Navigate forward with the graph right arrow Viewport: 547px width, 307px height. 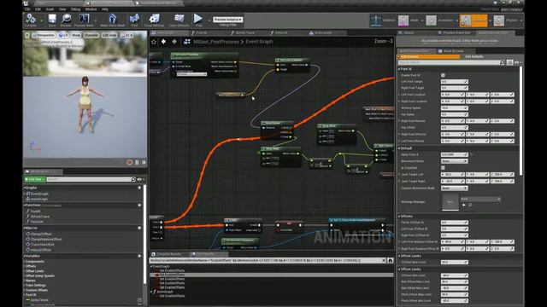[174, 42]
